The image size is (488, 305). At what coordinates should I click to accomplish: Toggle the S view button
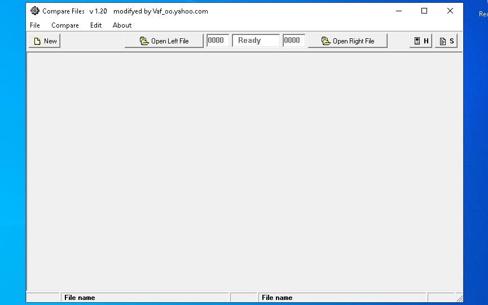[x=446, y=41]
